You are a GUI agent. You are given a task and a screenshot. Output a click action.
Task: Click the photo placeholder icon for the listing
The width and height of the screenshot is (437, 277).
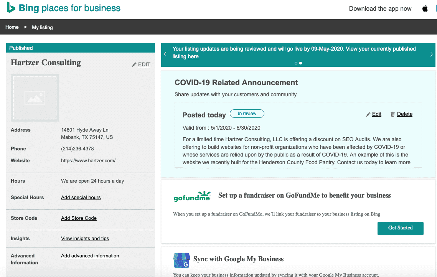tap(35, 97)
